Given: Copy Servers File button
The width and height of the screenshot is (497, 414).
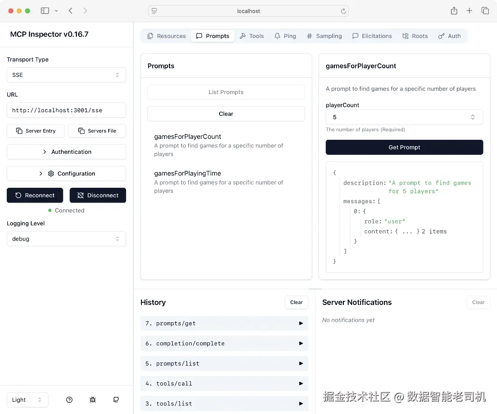Looking at the screenshot, I should tap(97, 131).
